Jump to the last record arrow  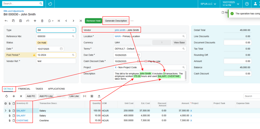pyautogui.click(x=80, y=21)
